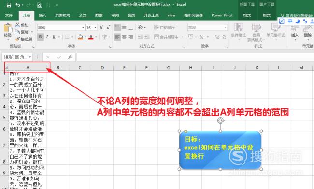Click the Format Painter brush icon
This screenshot has width=314, height=189.
[18, 39]
